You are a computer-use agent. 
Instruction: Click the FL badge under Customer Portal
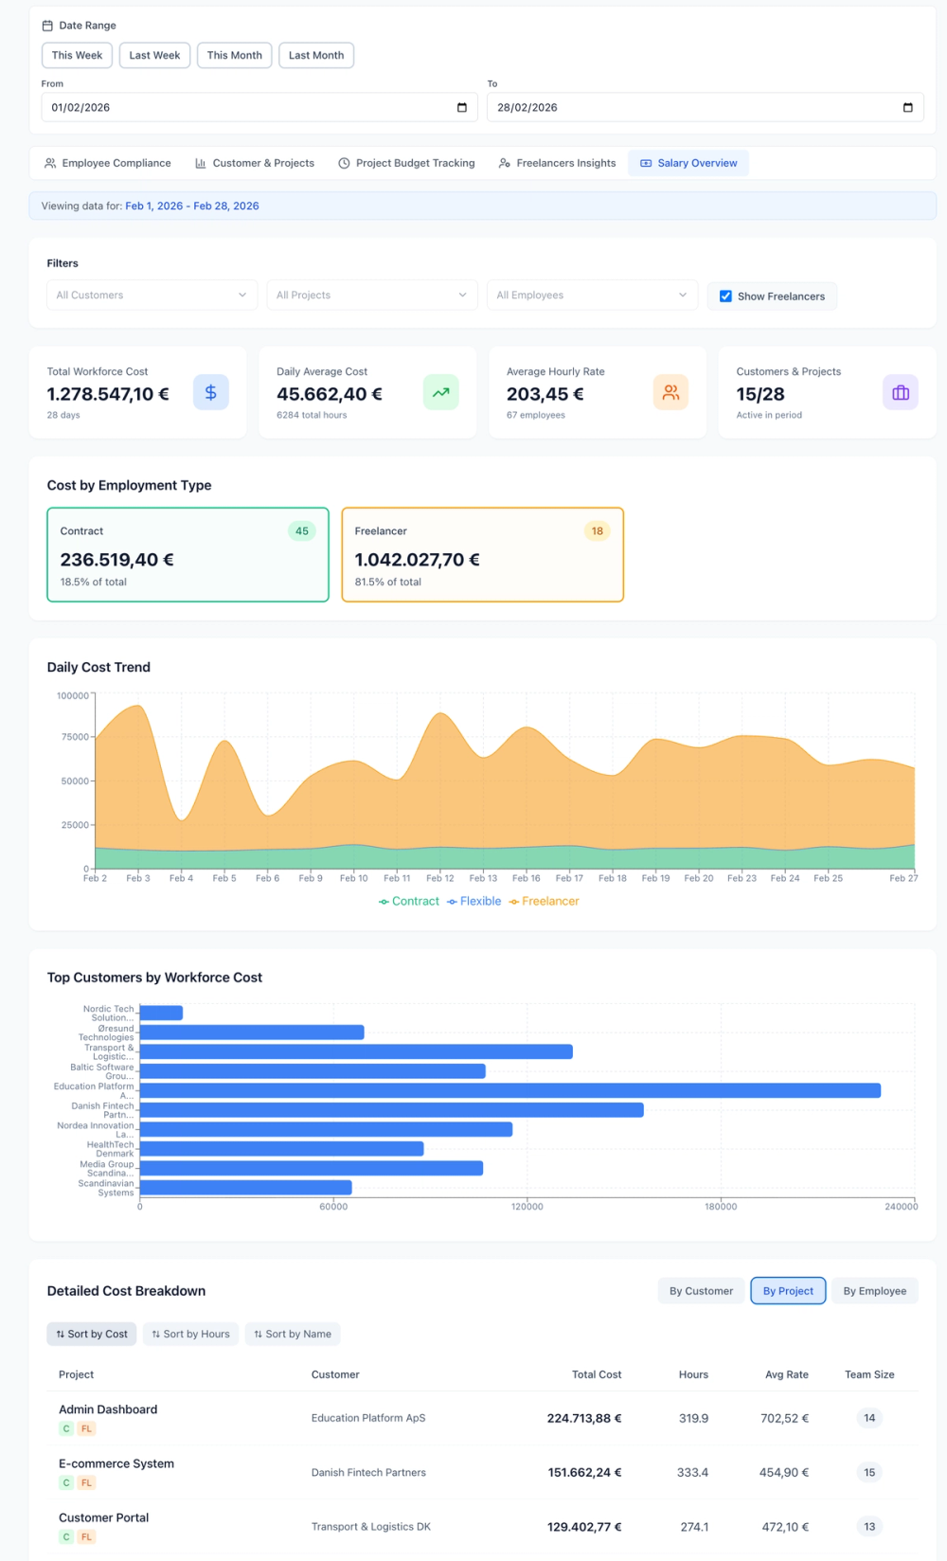click(x=86, y=1536)
